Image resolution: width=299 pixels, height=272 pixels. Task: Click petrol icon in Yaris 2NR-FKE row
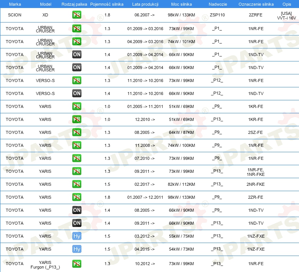(77, 184)
